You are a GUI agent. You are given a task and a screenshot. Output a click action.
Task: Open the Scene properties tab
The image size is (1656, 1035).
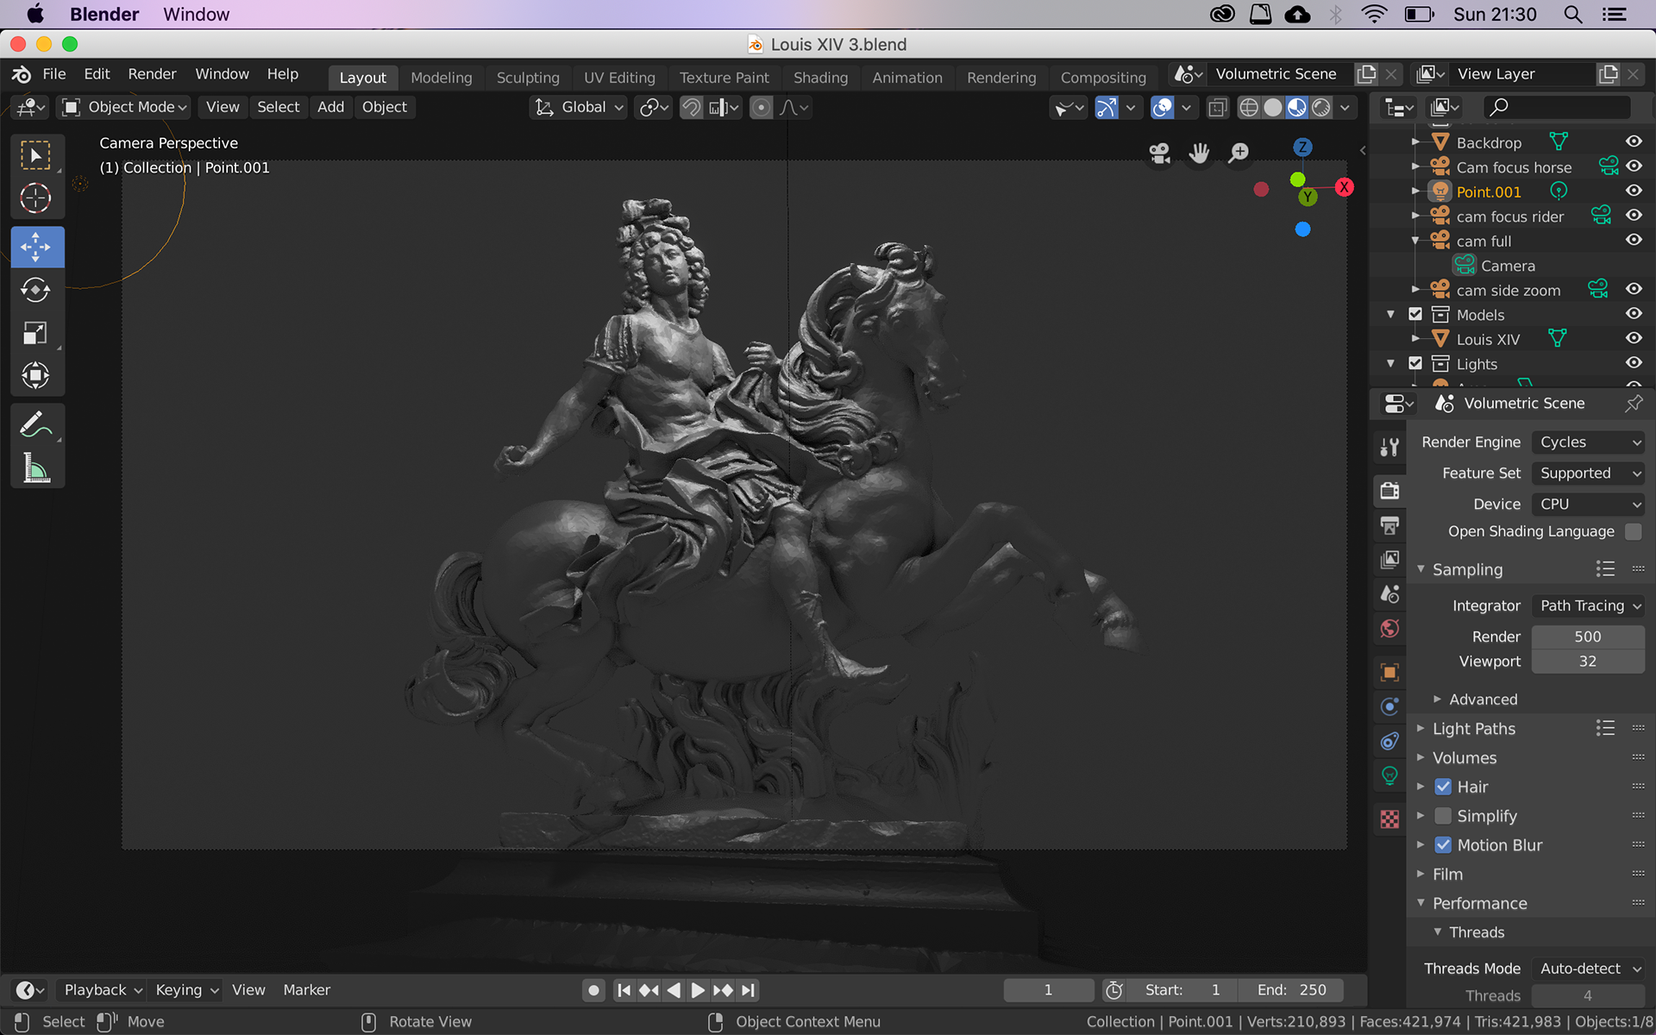pos(1389,593)
